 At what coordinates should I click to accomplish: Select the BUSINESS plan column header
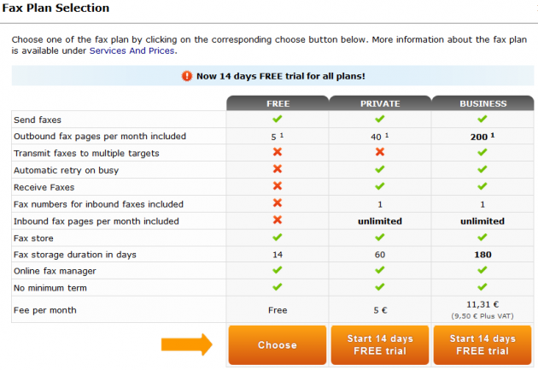[482, 103]
